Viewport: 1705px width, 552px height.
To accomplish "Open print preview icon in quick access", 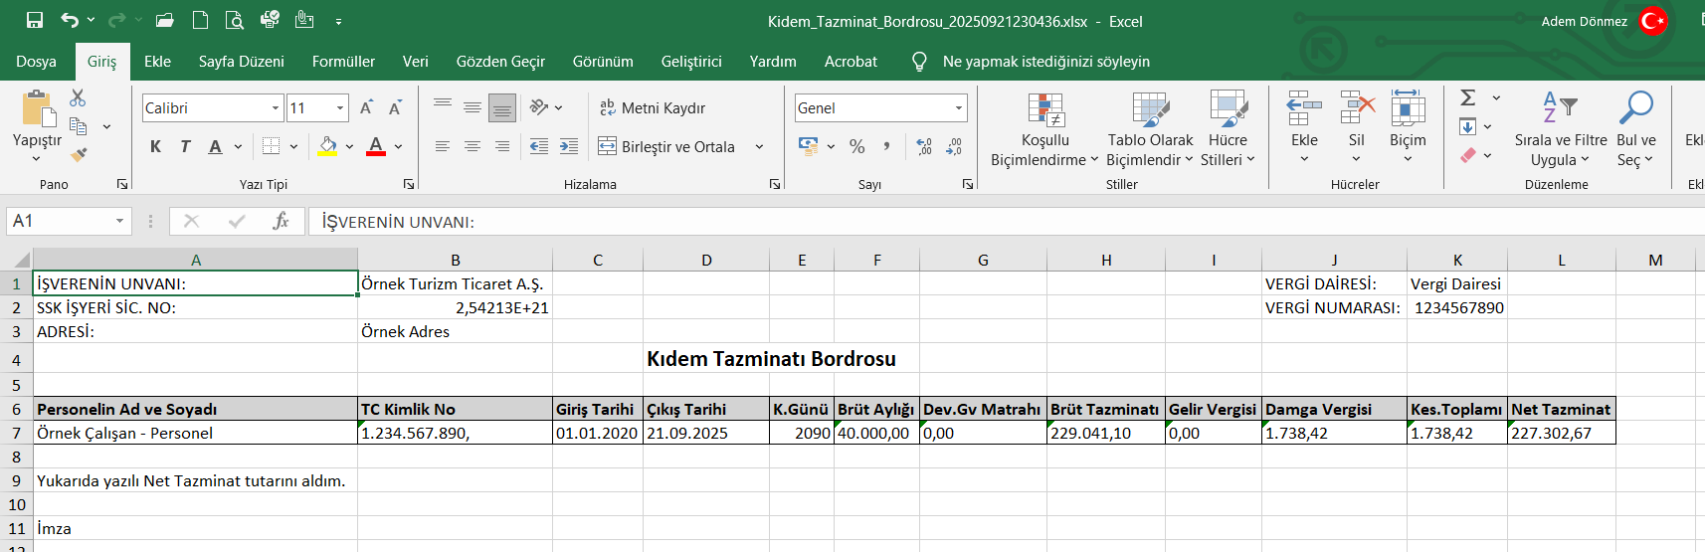I will (235, 20).
